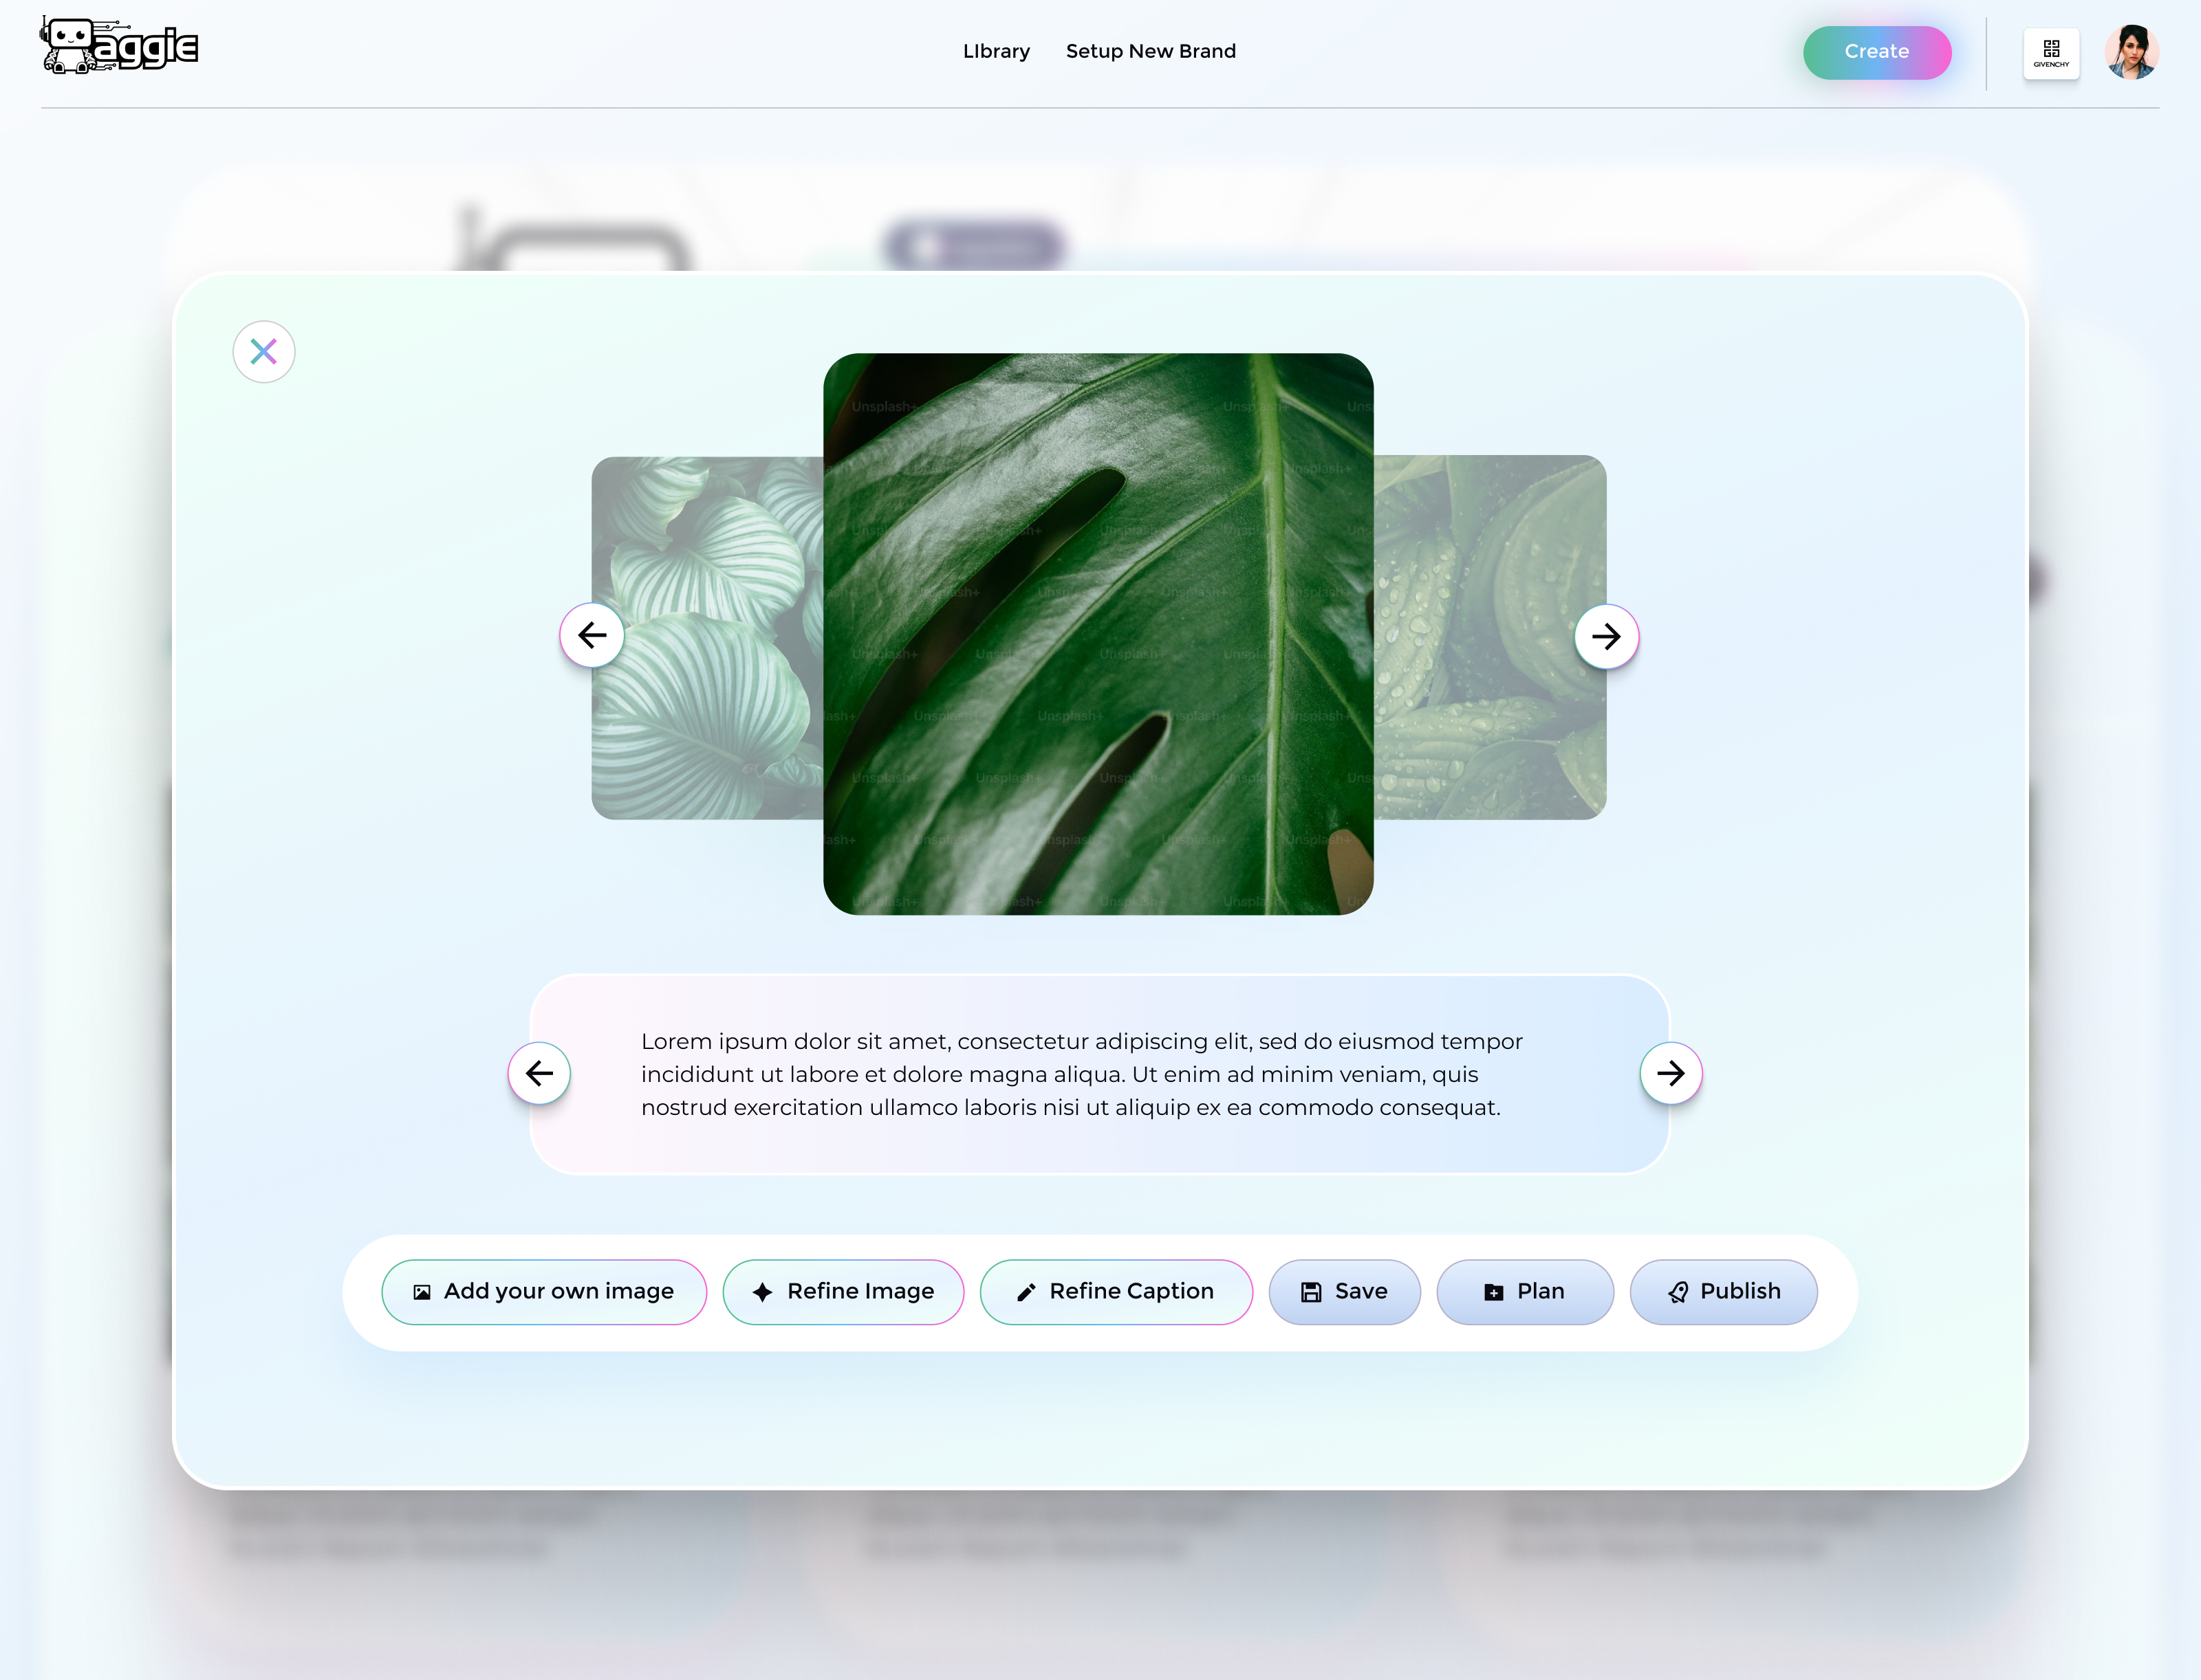Click the Plan button
Screen dimensions: 2201x1680
(1524, 1291)
